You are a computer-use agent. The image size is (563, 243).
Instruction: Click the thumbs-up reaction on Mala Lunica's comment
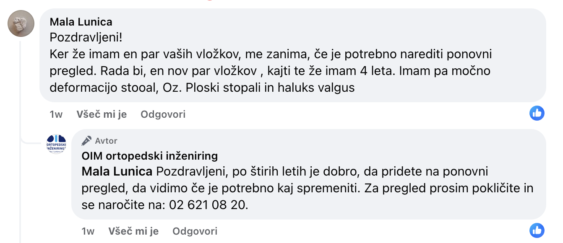[537, 113]
